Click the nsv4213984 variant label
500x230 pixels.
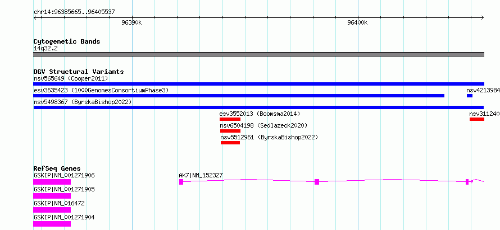pyautogui.click(x=483, y=90)
